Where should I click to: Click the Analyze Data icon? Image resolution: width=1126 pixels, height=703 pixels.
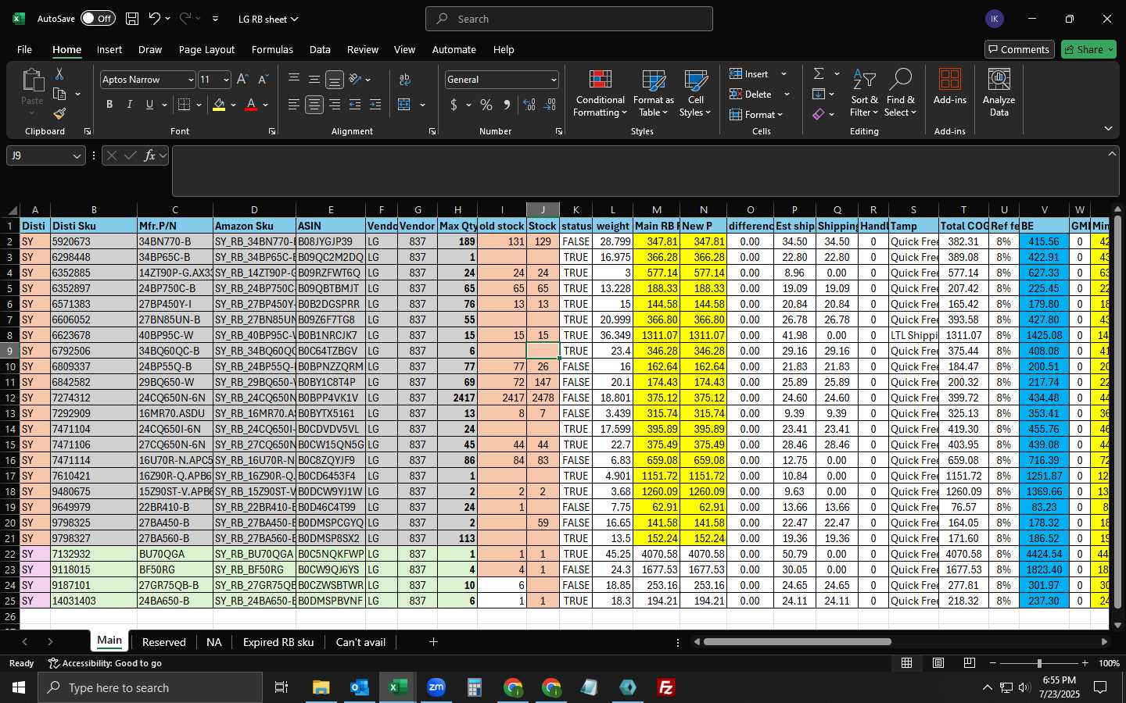(999, 92)
